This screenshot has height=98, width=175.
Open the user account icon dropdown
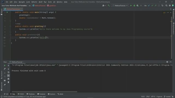104,5
